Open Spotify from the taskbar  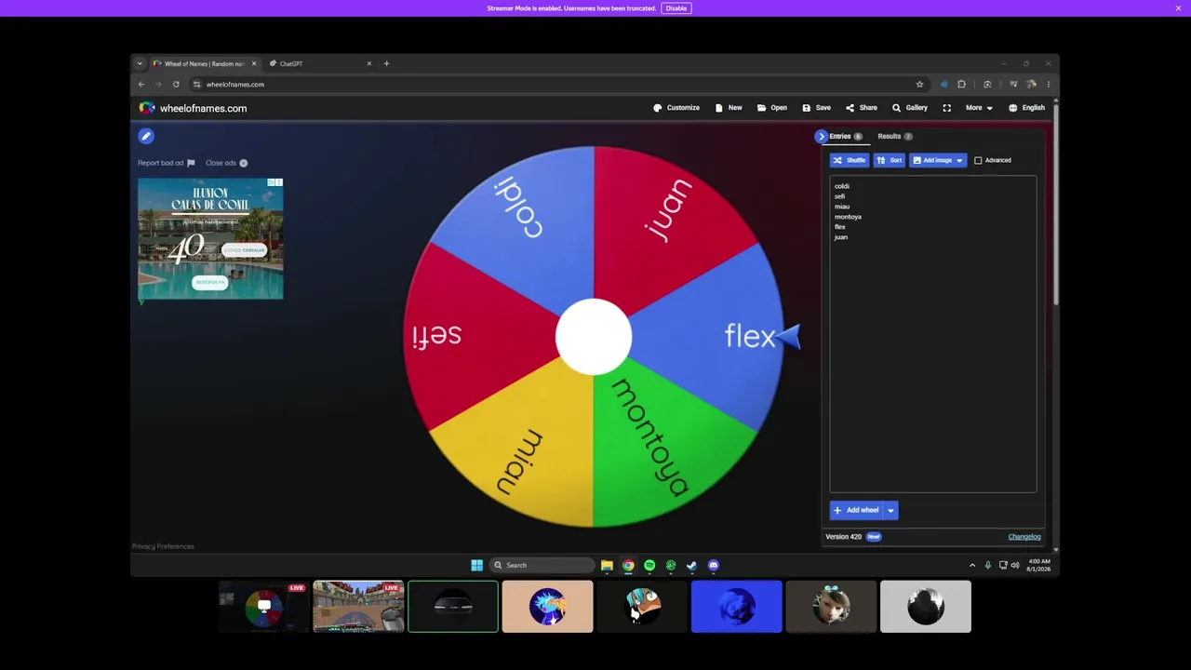coord(649,565)
